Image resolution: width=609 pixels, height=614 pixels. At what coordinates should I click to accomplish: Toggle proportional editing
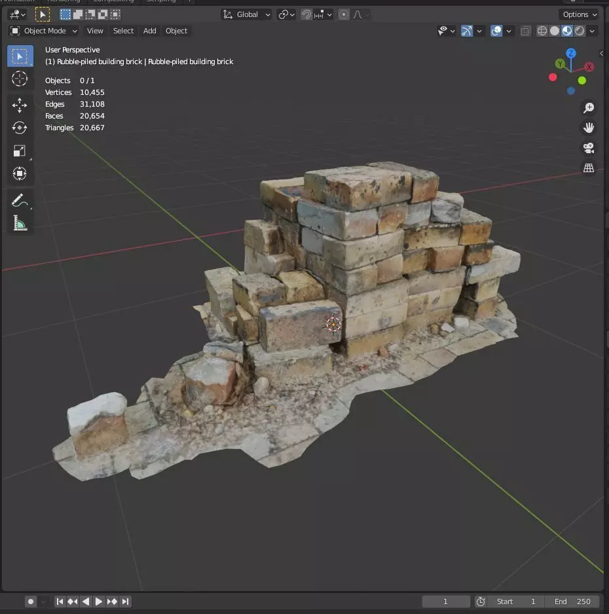[x=344, y=14]
